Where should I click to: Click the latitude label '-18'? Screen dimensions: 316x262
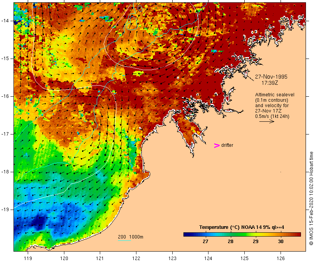(5, 172)
